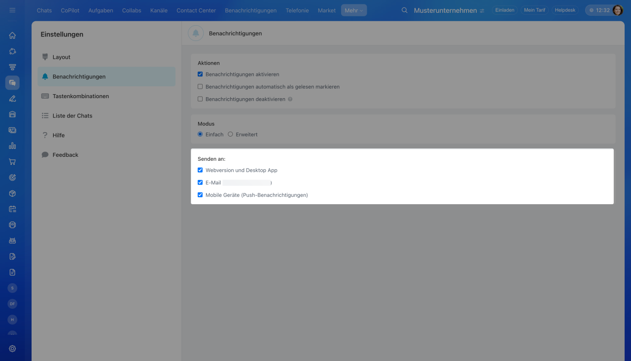The height and width of the screenshot is (361, 631).
Task: Open the box package icon in sidebar
Action: point(12,193)
